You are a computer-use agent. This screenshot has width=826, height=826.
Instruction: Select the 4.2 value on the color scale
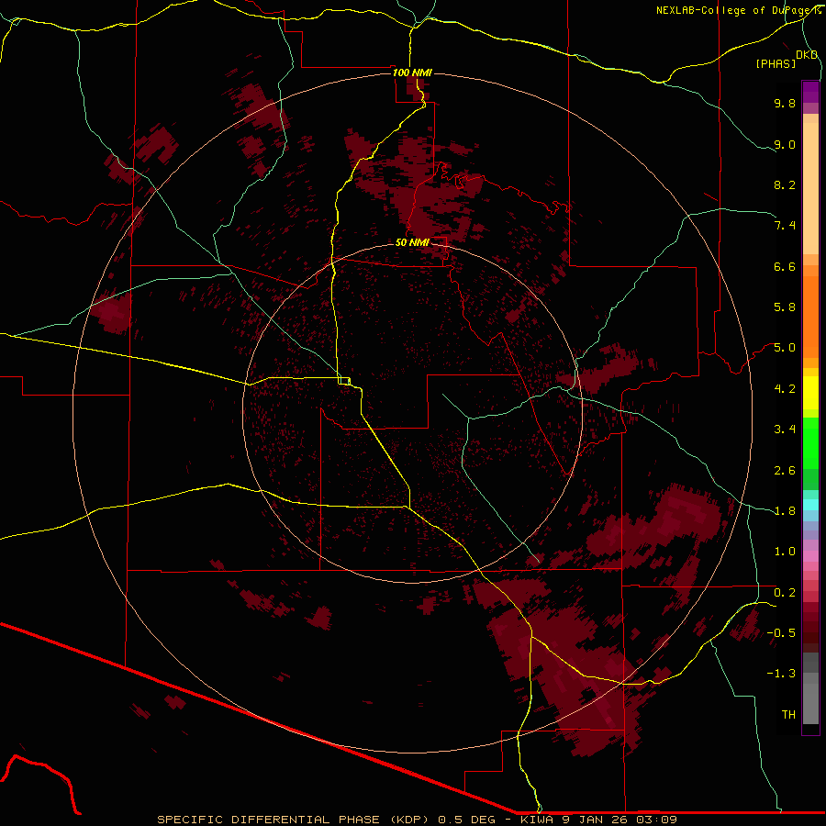pyautogui.click(x=785, y=389)
